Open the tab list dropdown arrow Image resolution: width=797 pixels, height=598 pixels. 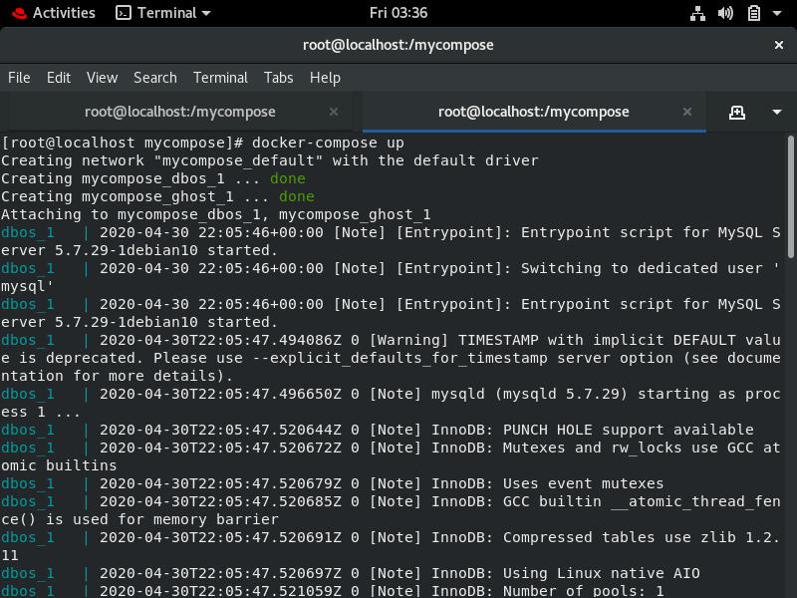[777, 112]
